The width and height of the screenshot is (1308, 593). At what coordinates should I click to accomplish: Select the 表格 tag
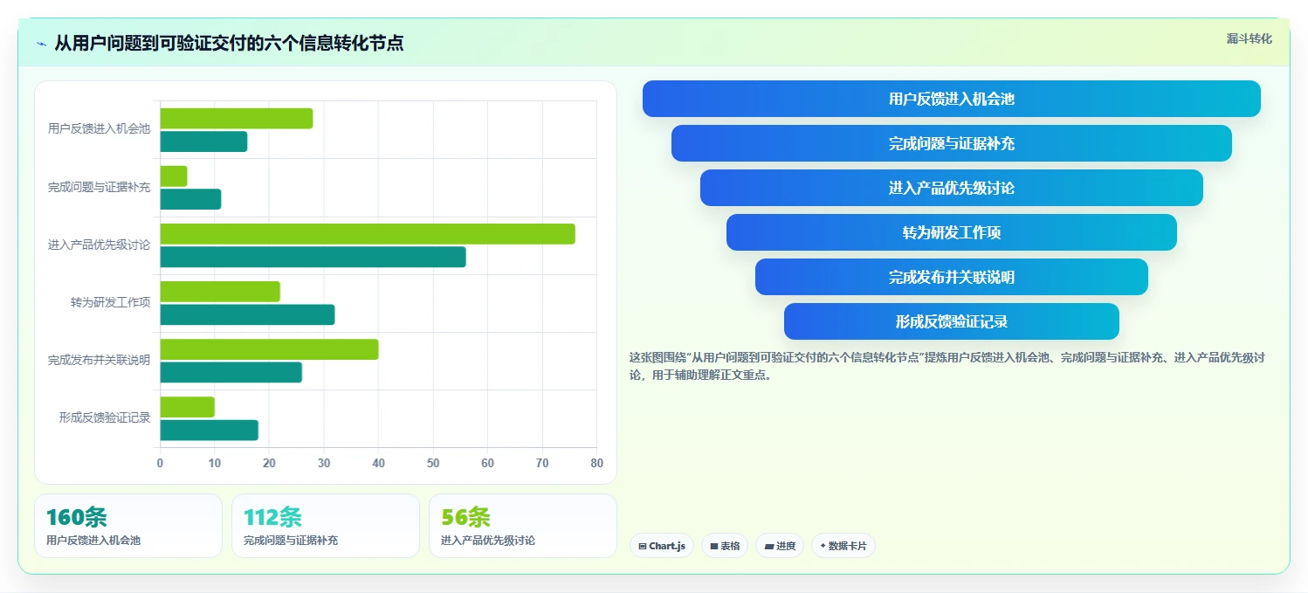(725, 546)
